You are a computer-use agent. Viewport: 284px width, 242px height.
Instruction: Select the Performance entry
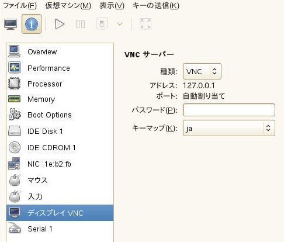(x=60, y=68)
